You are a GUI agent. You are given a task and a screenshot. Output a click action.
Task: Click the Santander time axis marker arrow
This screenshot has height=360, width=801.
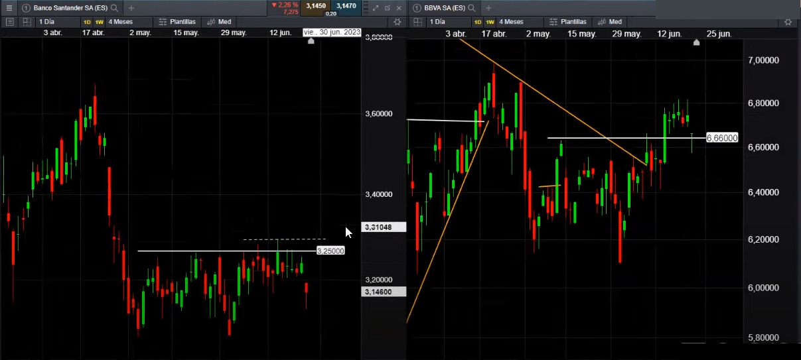click(311, 41)
